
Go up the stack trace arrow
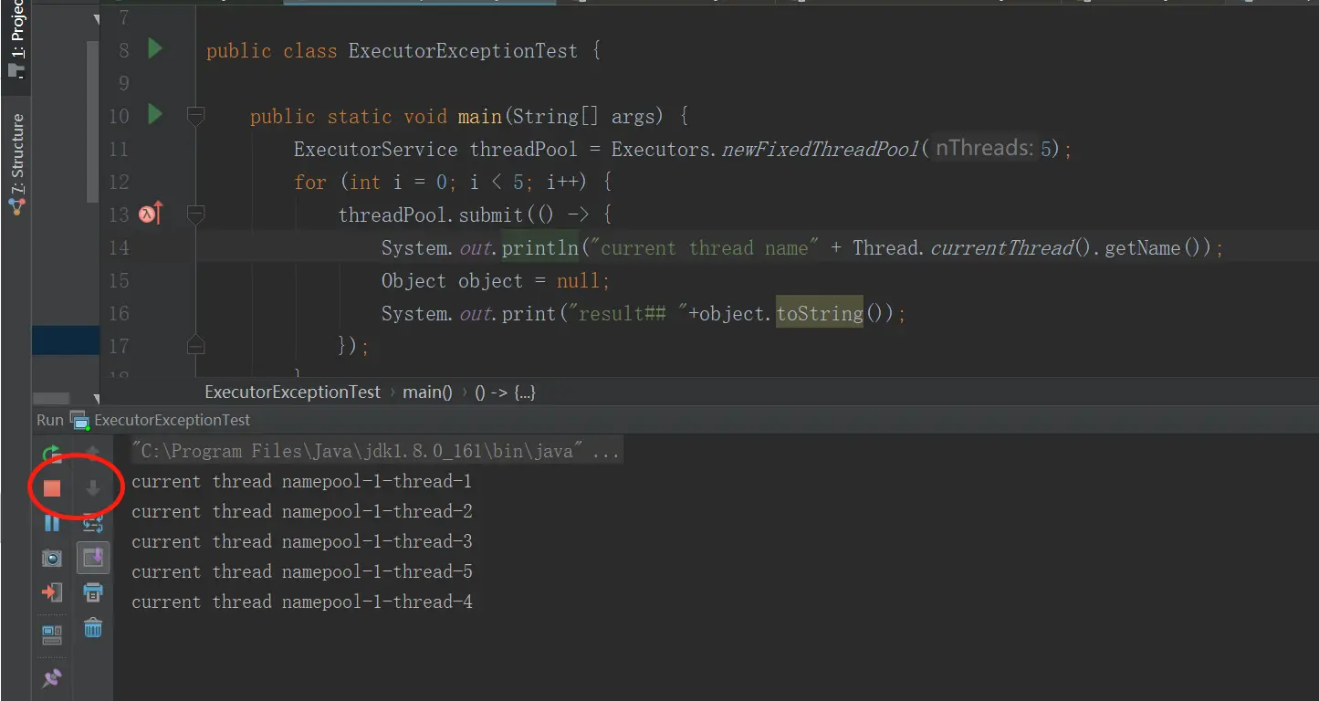[x=92, y=453]
